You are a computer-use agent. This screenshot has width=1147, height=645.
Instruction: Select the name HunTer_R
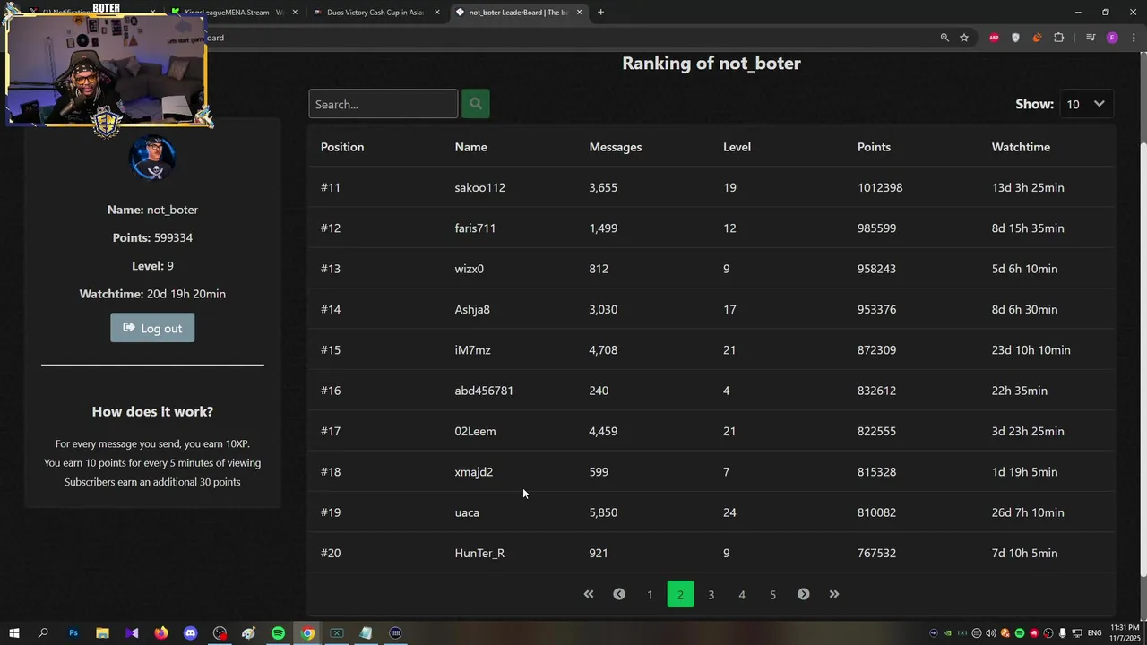point(479,553)
